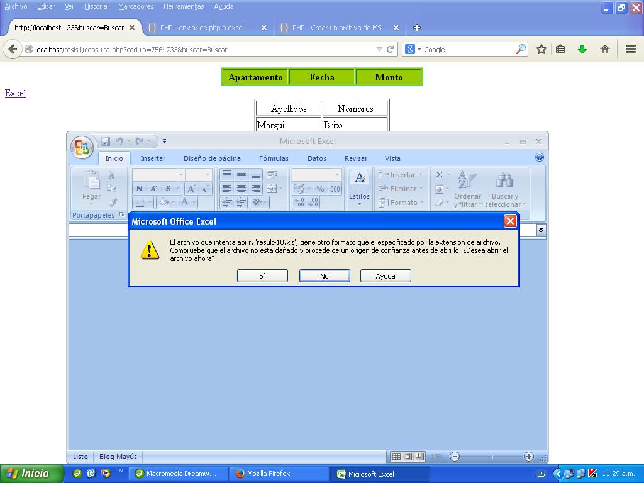Toggle bold with the N button

click(140, 189)
